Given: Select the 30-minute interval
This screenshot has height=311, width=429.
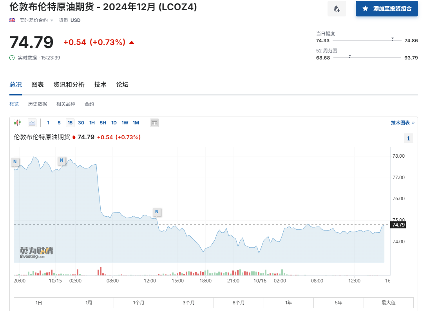Looking at the screenshot, I should 81,123.
